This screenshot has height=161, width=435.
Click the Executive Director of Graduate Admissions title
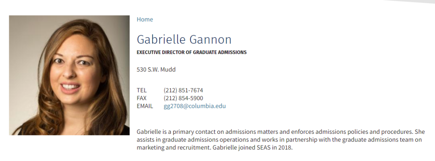click(x=191, y=52)
